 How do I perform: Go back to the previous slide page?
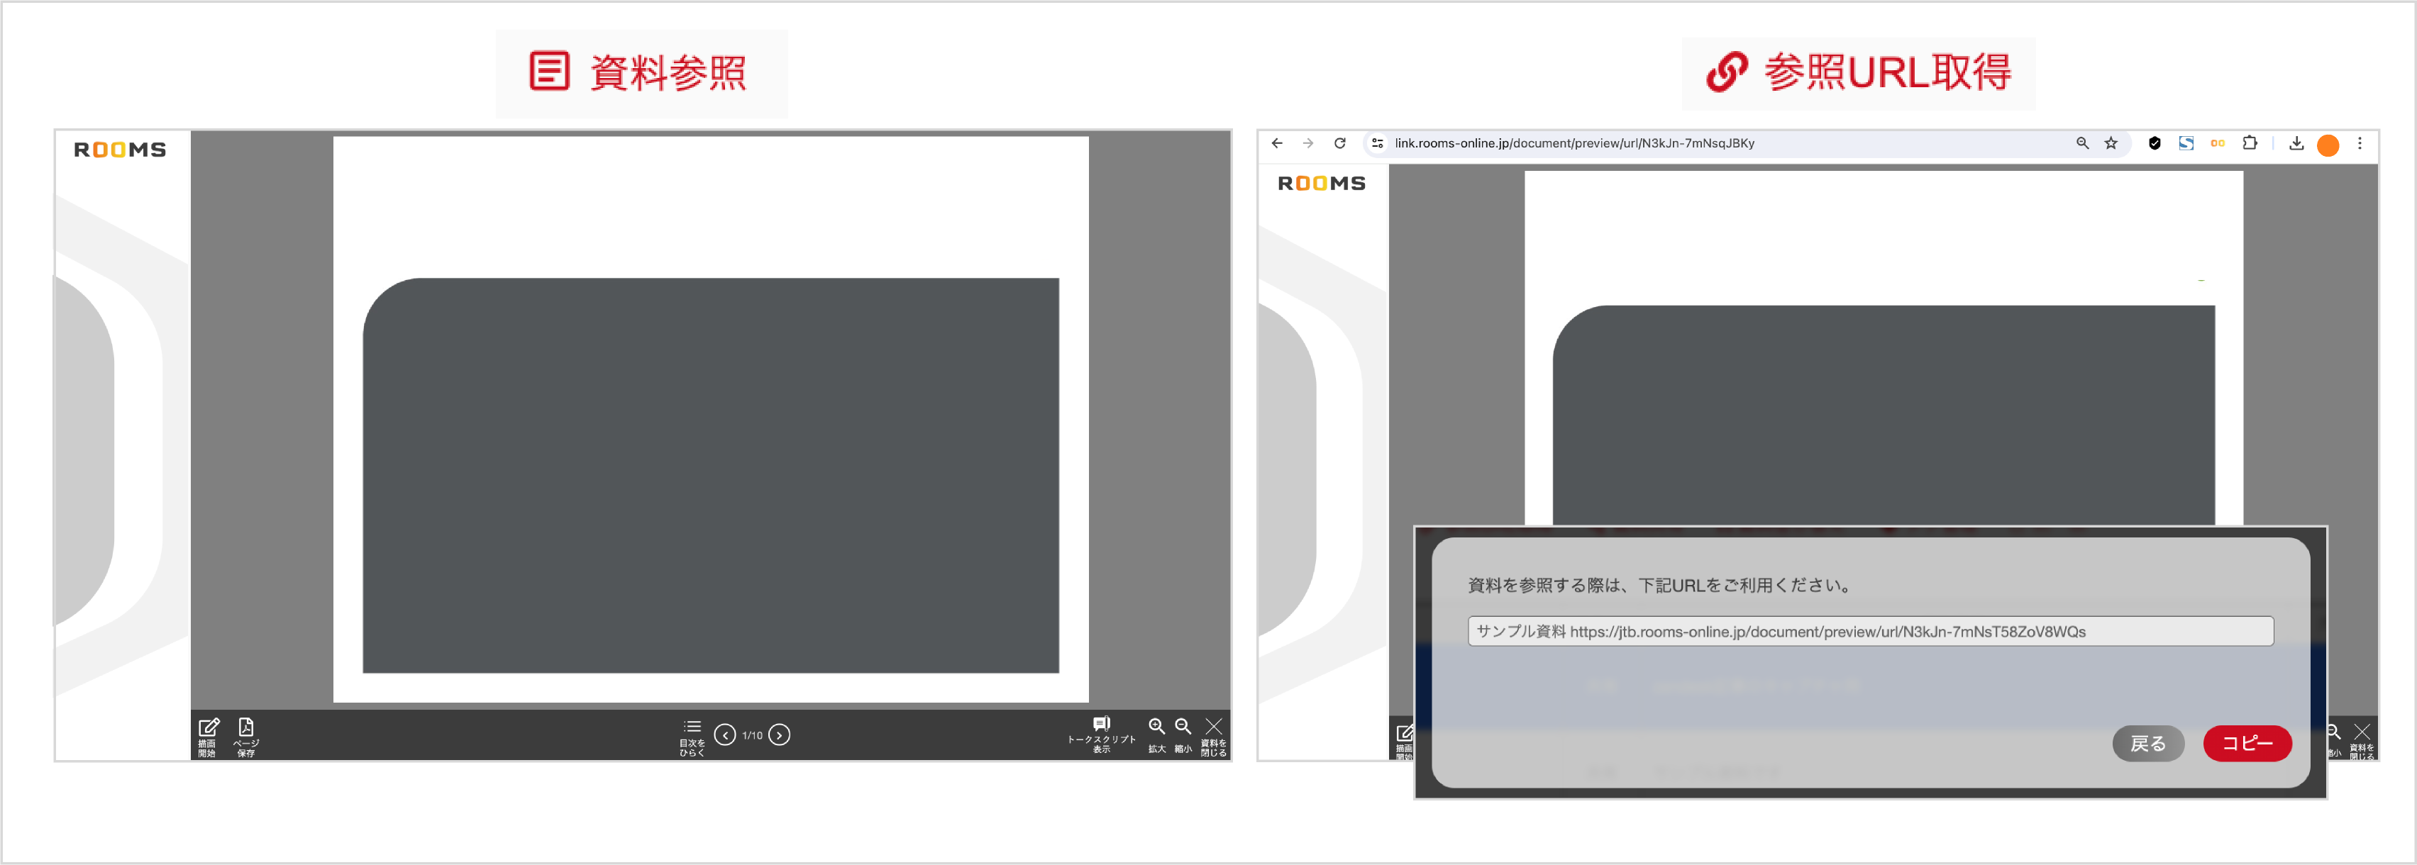point(724,735)
